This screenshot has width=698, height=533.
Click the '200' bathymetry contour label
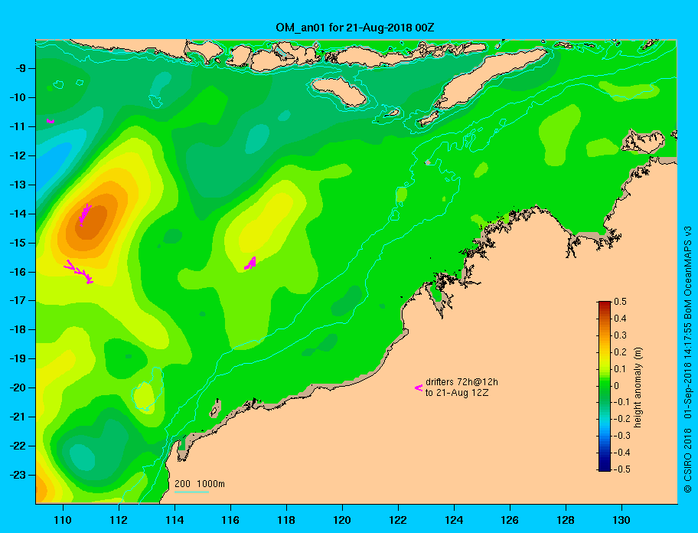[x=182, y=484]
